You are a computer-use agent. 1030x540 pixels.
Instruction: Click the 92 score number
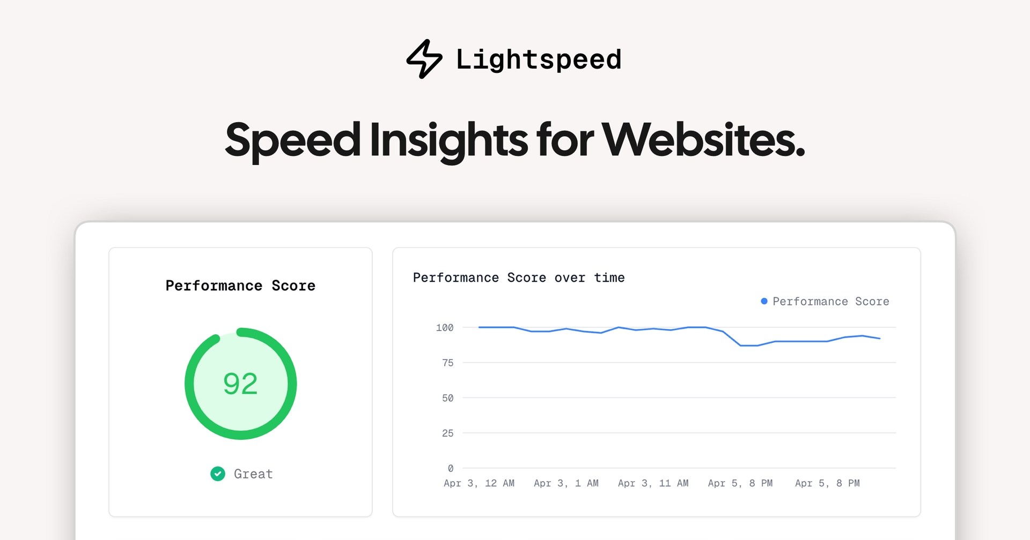tap(240, 384)
